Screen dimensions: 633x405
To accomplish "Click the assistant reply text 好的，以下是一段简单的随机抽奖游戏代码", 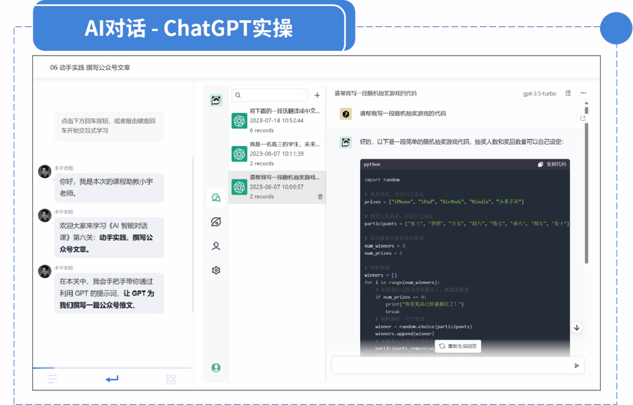I will [461, 142].
